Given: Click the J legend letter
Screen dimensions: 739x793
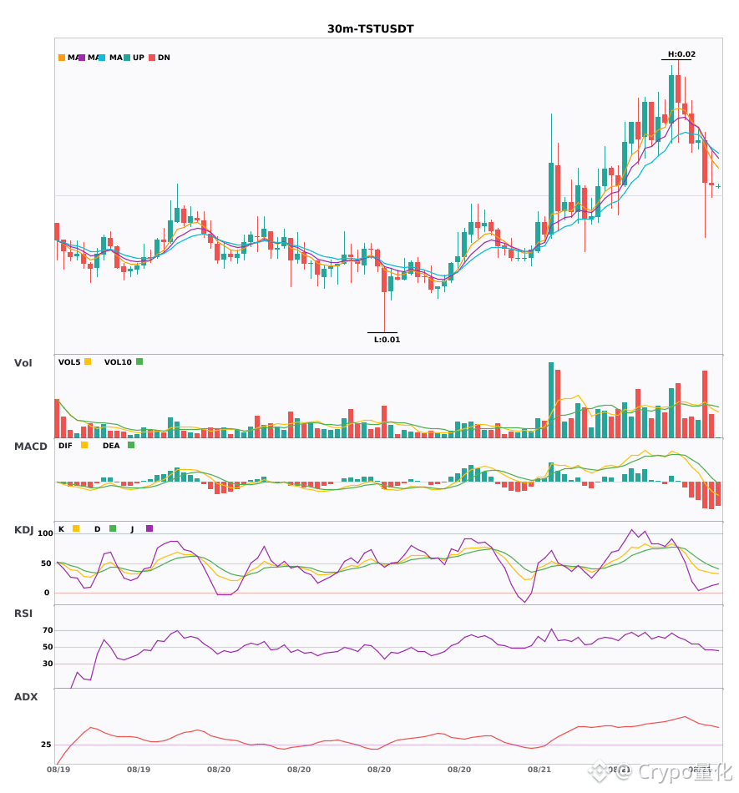Looking at the screenshot, I should point(132,529).
